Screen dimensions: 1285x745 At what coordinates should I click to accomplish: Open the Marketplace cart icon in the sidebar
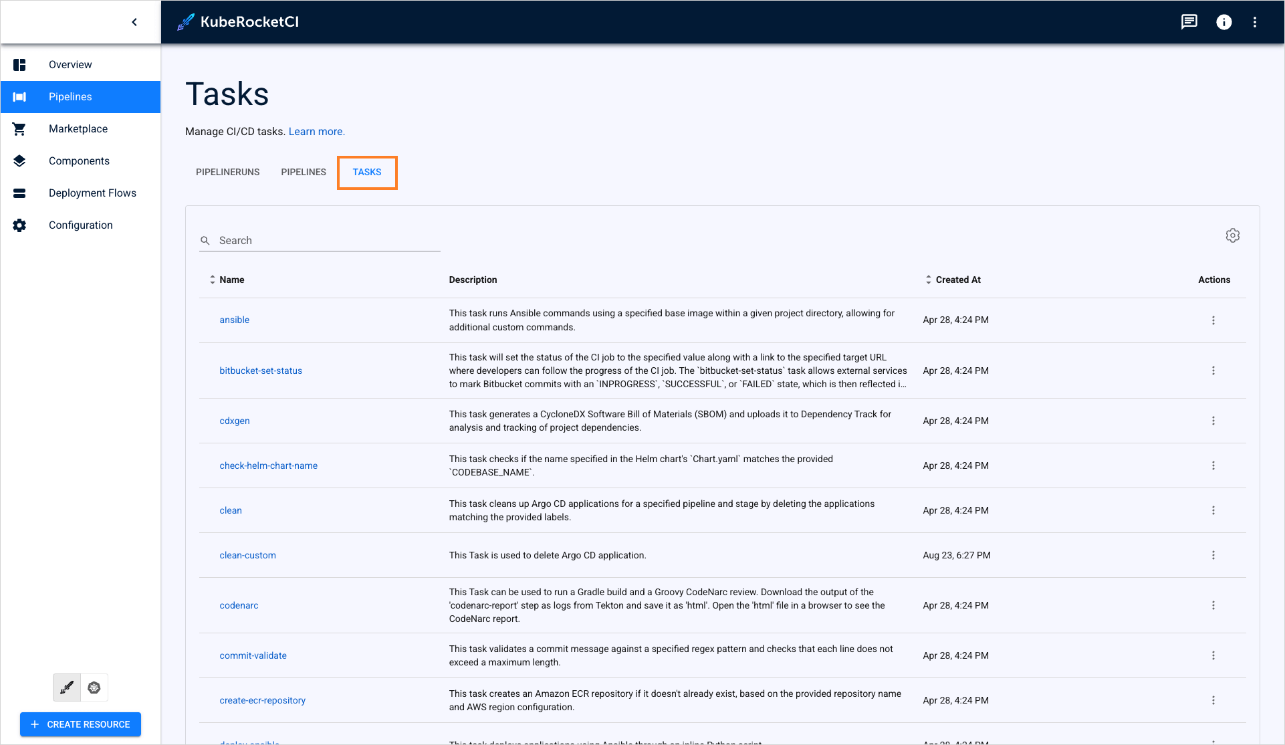click(x=19, y=128)
